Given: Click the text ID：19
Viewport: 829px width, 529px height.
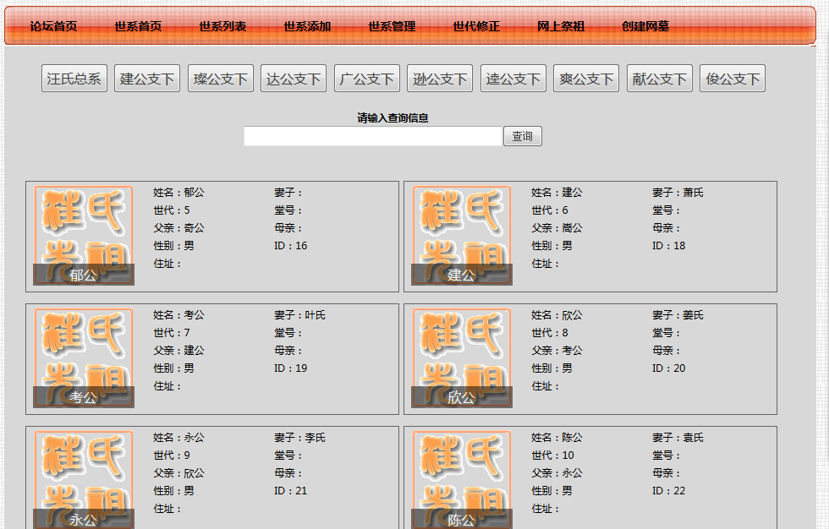Looking at the screenshot, I should point(290,368).
